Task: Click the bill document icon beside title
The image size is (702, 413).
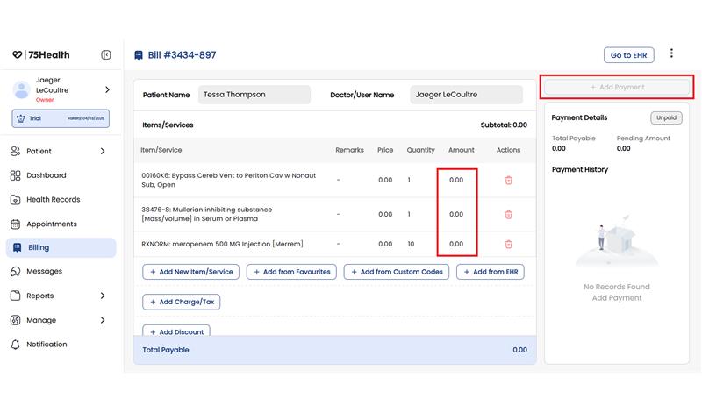Action: pyautogui.click(x=139, y=55)
